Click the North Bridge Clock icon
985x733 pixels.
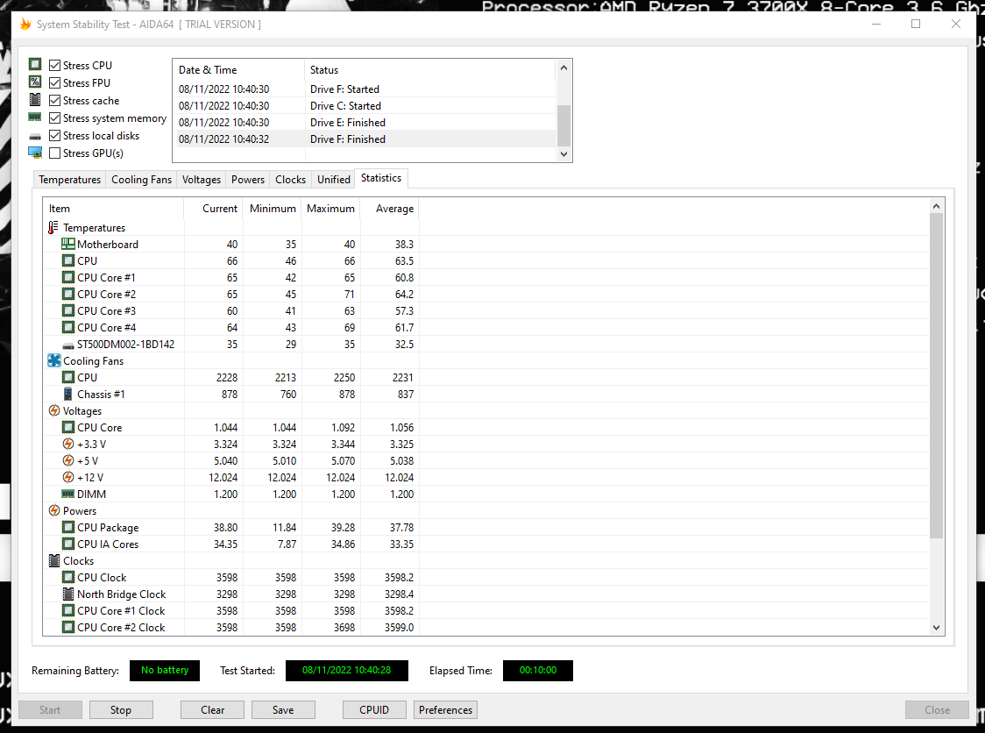pos(67,594)
